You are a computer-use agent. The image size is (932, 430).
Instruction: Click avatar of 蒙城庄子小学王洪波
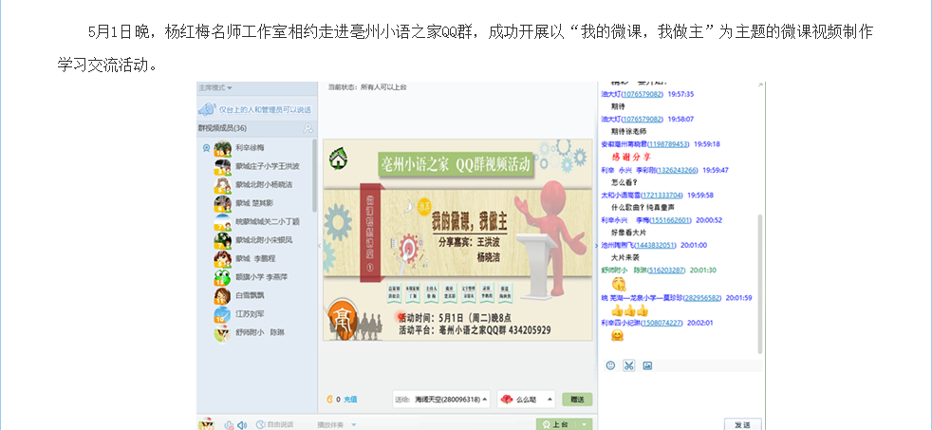tap(222, 166)
